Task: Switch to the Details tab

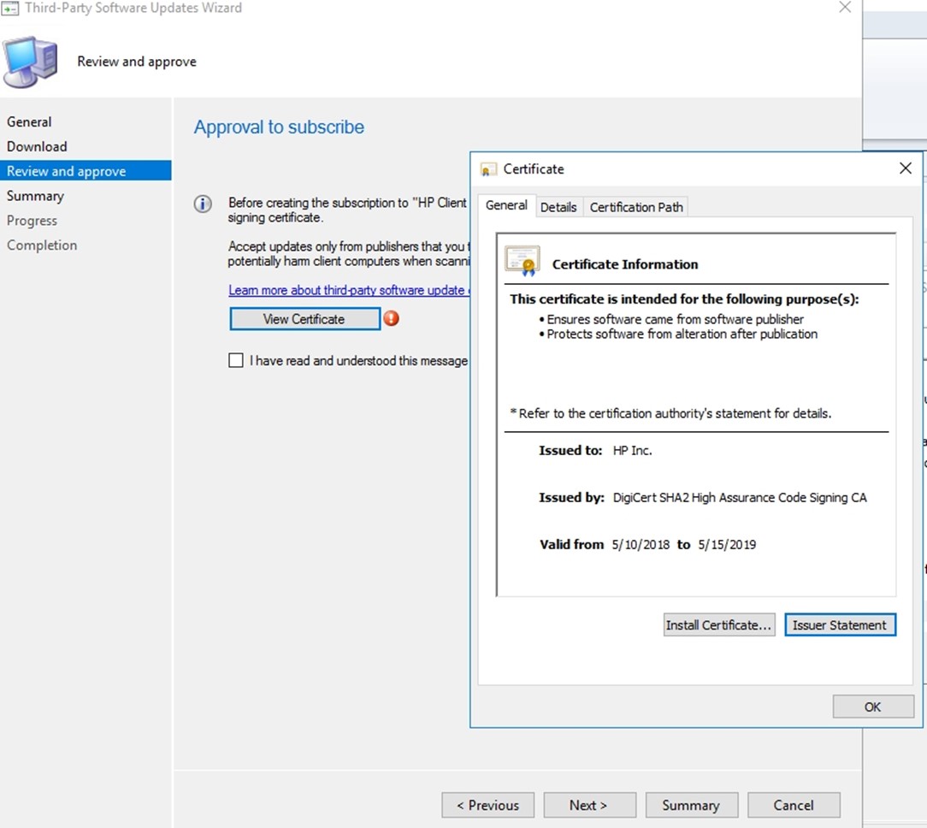Action: (558, 207)
